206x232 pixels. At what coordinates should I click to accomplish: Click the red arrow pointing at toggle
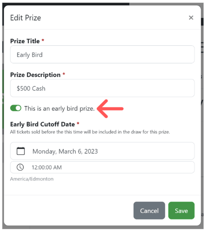click(110, 109)
